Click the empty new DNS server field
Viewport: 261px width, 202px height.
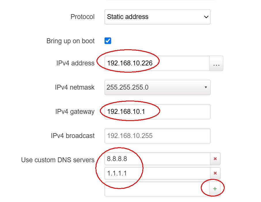[157, 189]
